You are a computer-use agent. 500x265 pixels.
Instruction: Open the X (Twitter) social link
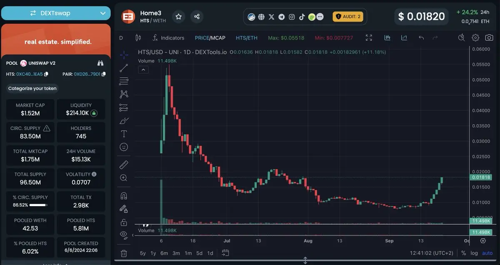click(x=272, y=17)
